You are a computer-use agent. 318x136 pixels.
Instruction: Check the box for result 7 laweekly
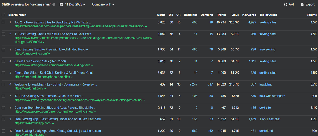tap(3, 96)
